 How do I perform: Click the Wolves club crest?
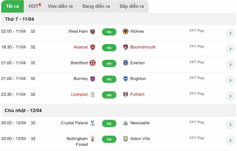[x=126, y=31]
